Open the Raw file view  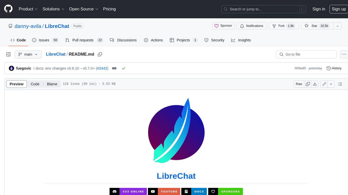point(299,84)
